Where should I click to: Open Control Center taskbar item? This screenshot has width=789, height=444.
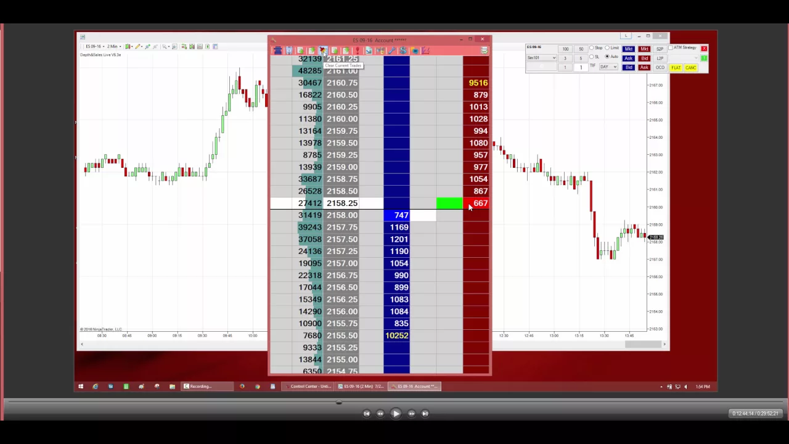click(x=308, y=387)
